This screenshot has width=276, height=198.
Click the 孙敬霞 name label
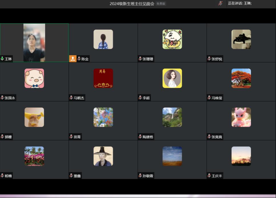[x=148, y=176]
